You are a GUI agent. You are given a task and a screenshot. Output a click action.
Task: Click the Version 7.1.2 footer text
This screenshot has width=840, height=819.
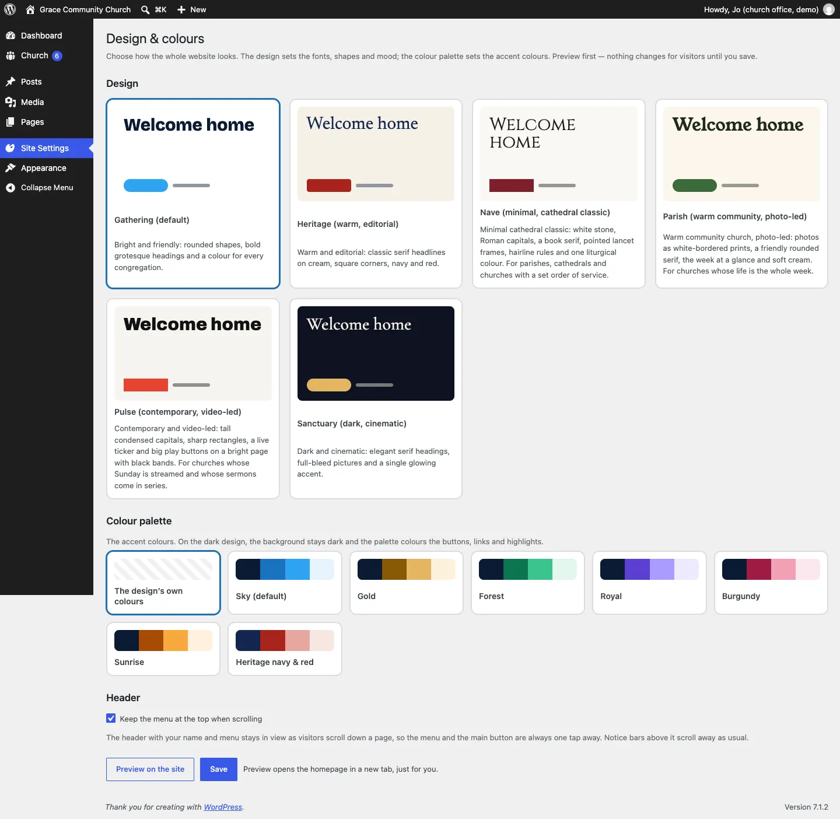point(806,807)
